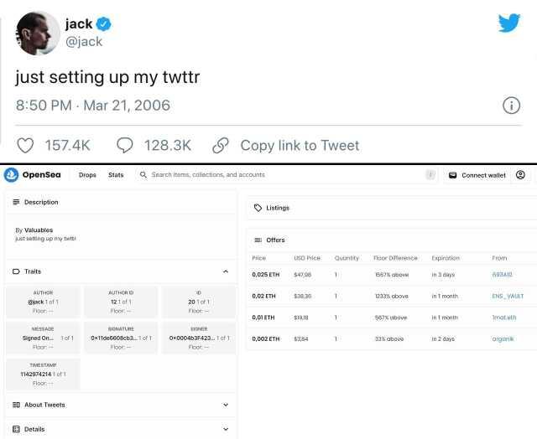Open the ENS_VAULT offer account link

click(x=508, y=296)
